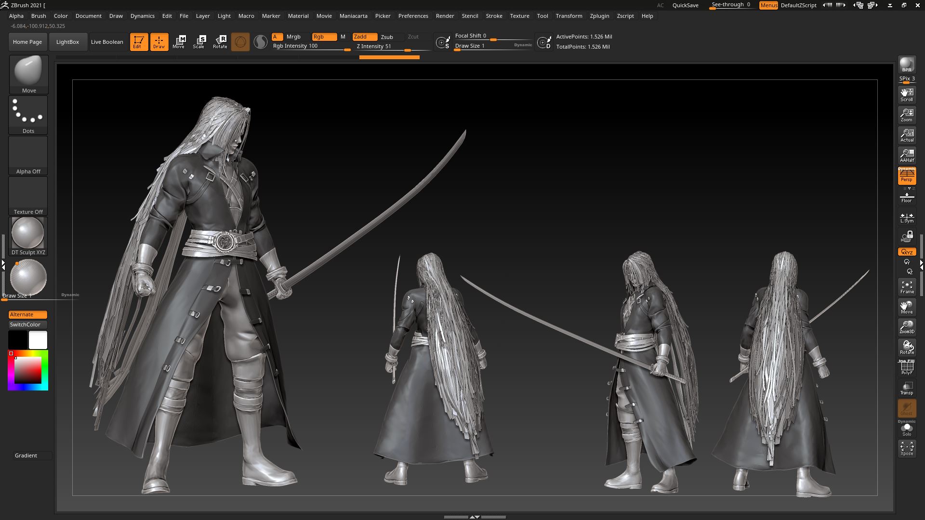Adjust the SPix slider
Viewport: 925px width, 520px height.
click(x=907, y=79)
